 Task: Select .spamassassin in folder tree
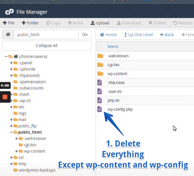[x=32, y=82]
